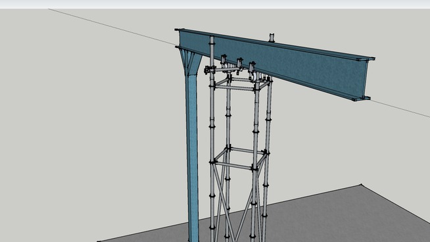Select the left end top flange of beam
Viewport: 430px width, 242px height.
pyautogui.click(x=181, y=30)
